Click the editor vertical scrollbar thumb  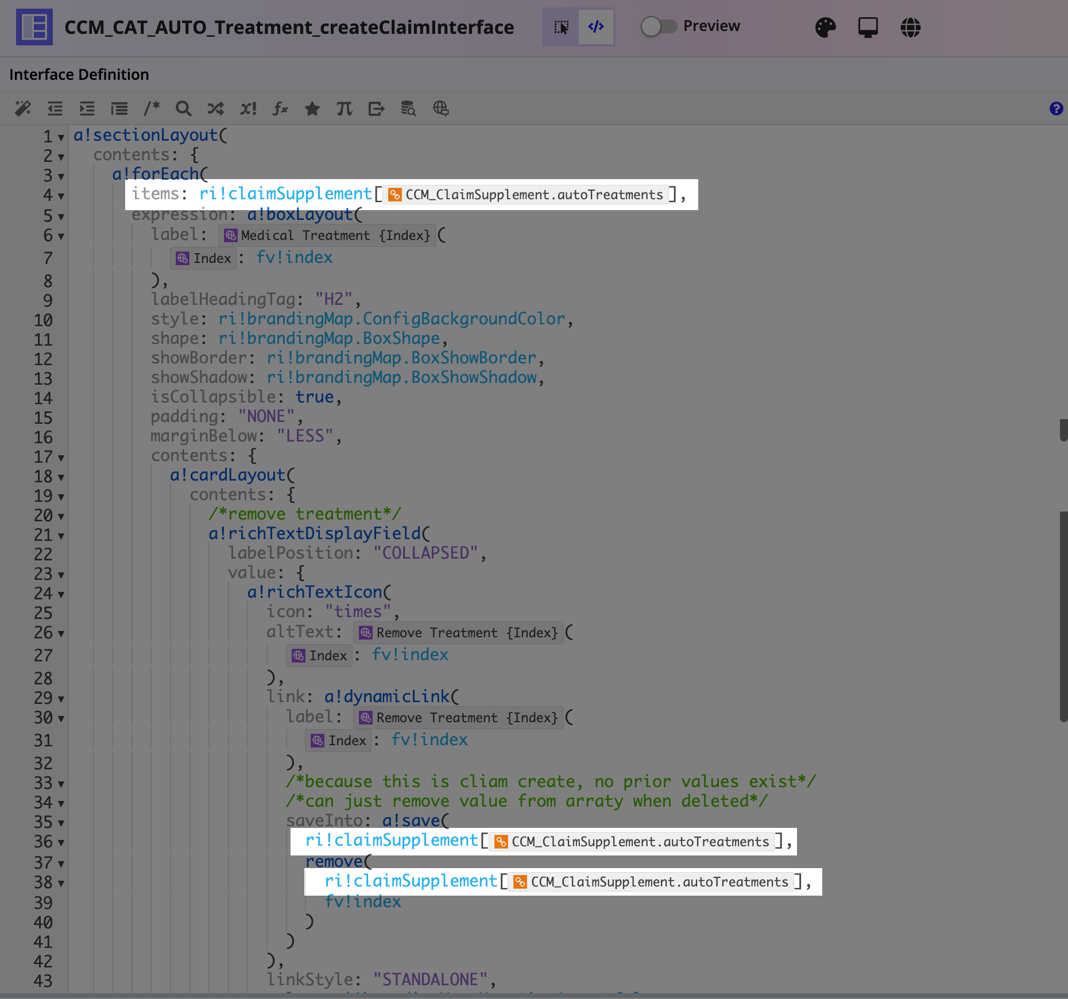coord(1063,616)
